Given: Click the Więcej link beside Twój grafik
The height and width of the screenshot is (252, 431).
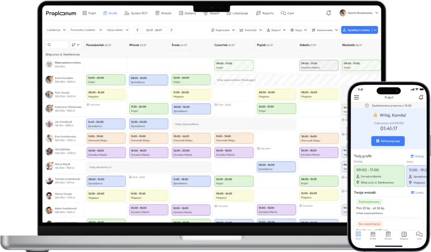Looking at the screenshot, I should 417,156.
